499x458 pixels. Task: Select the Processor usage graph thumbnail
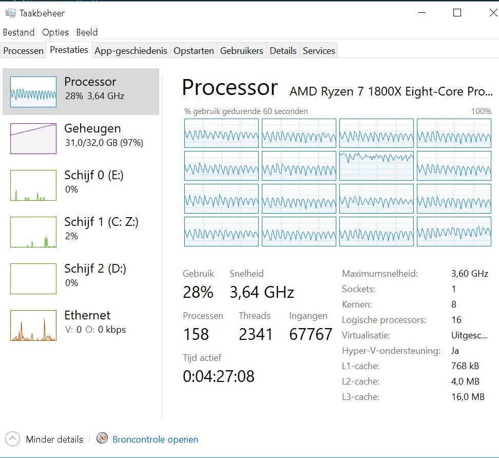coord(33,92)
